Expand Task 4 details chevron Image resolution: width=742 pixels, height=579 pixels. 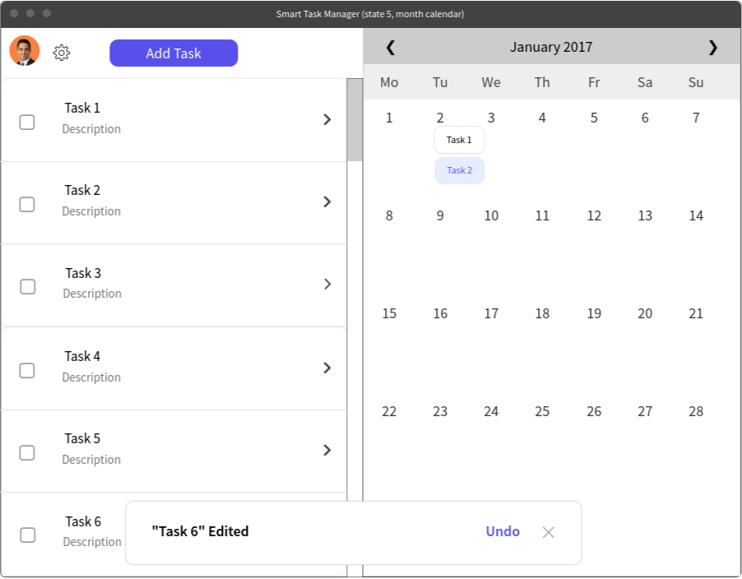[x=327, y=368]
